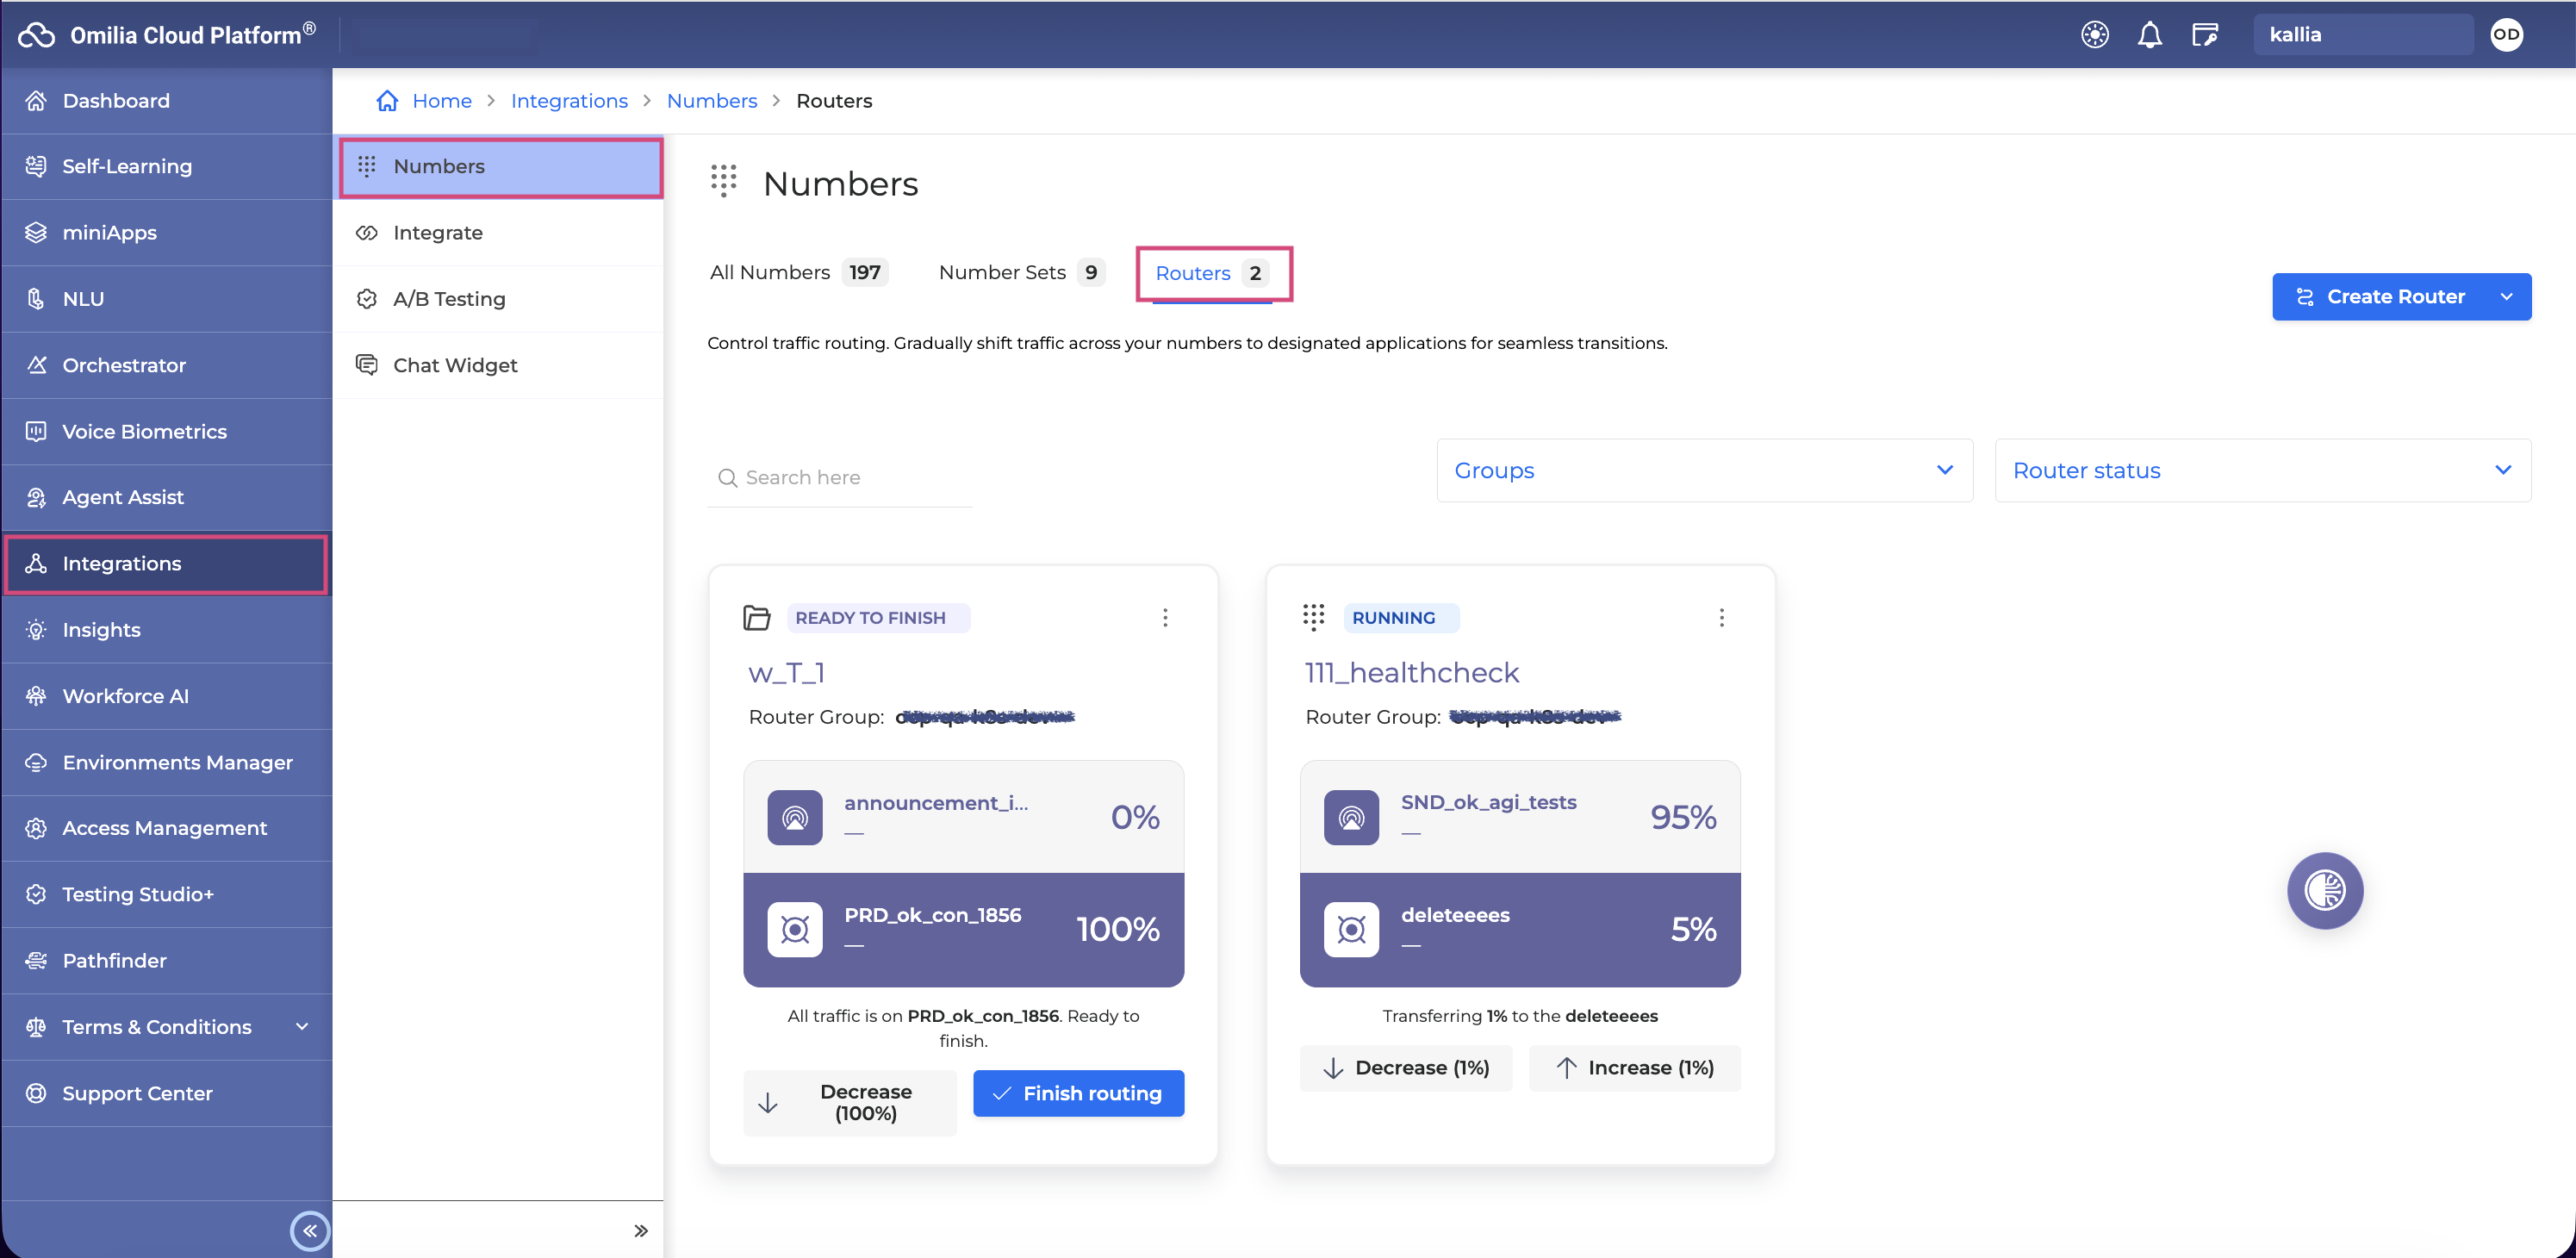2576x1258 pixels.
Task: Open Workforce AI section
Action: coord(166,696)
